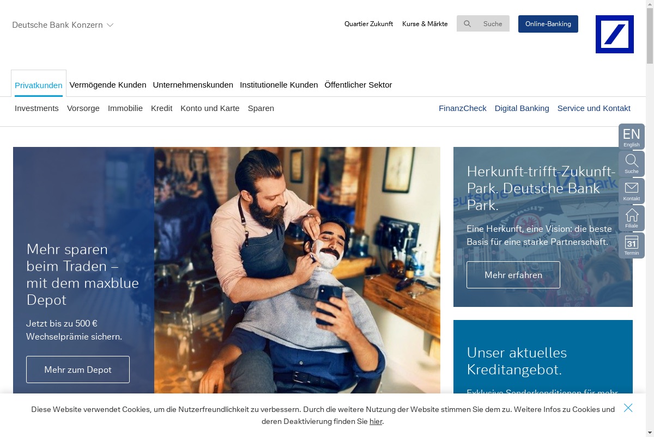
Task: Follow the 'hier' link in the cookie notice
Action: pyautogui.click(x=376, y=421)
